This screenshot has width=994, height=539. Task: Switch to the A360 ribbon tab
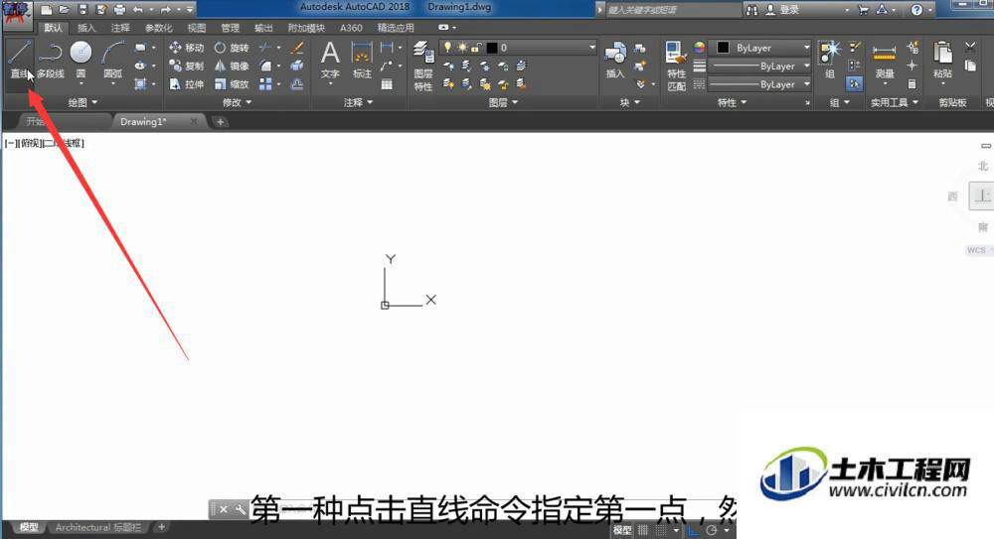pyautogui.click(x=351, y=27)
